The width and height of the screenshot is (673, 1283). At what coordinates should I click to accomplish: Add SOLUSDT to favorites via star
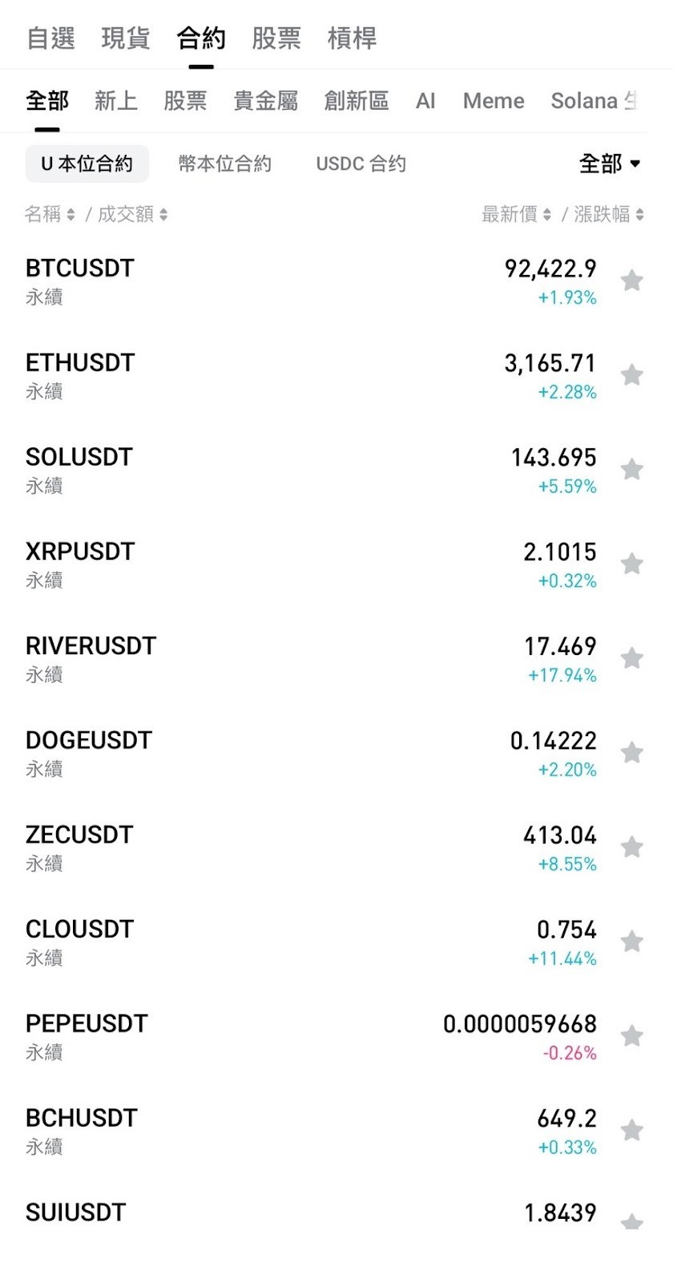[x=632, y=469]
